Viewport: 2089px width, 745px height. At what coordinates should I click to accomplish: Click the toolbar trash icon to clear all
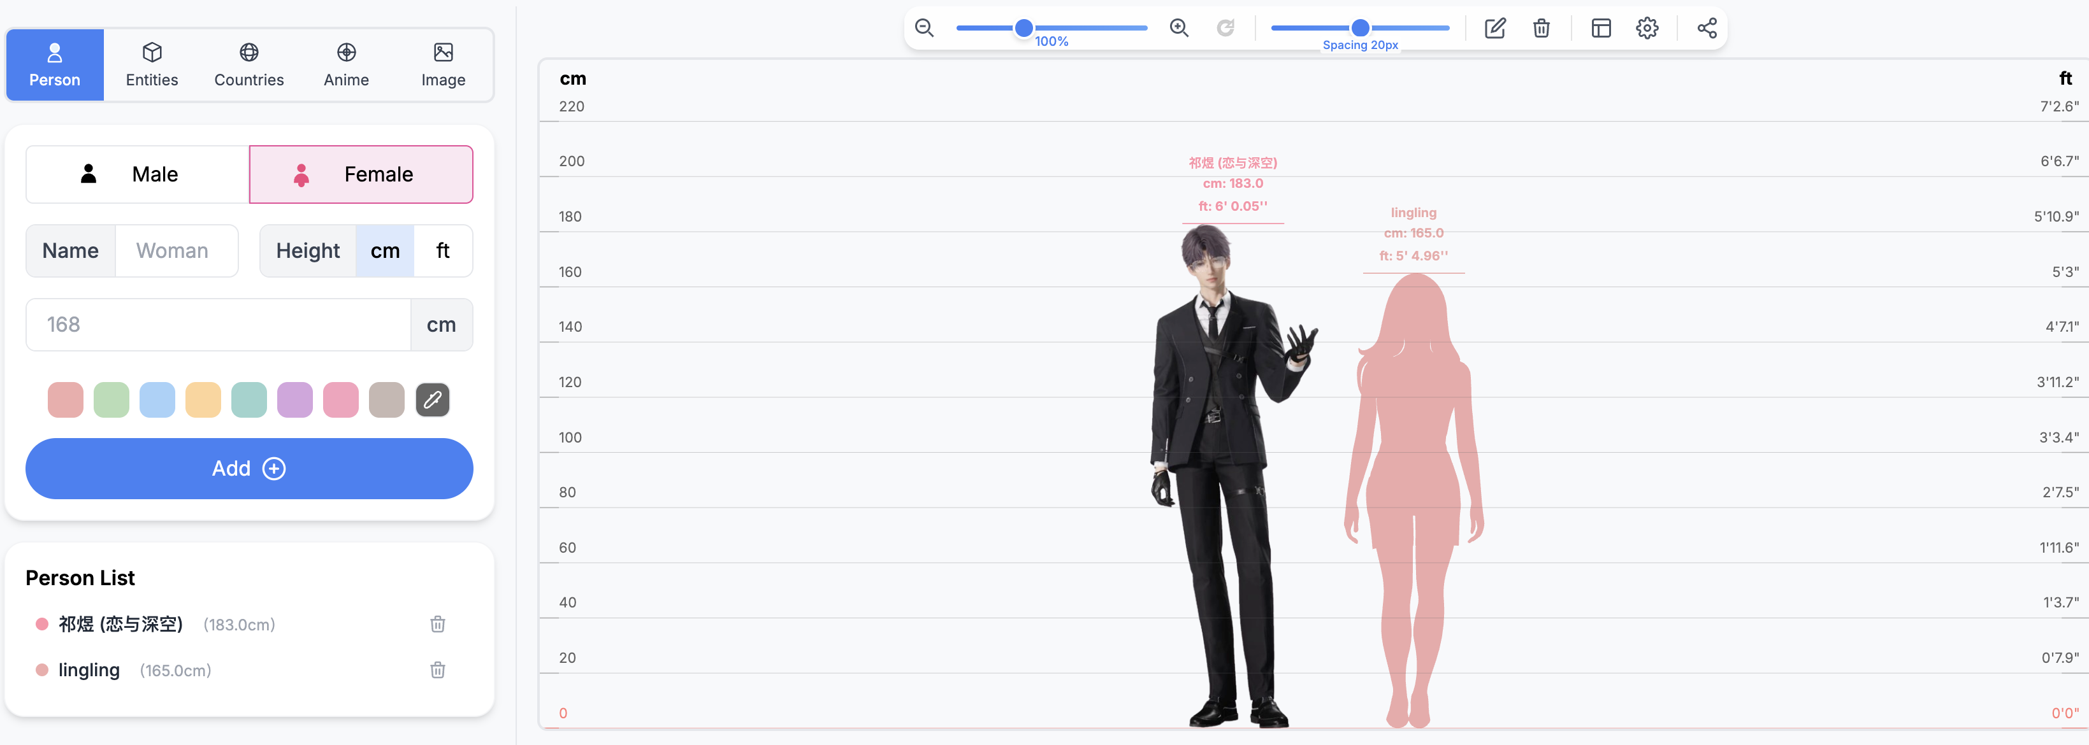(1541, 29)
